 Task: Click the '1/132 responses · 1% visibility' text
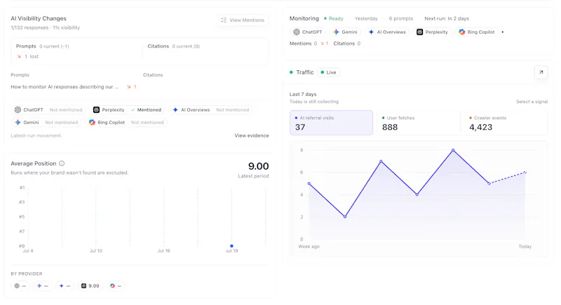[46, 27]
